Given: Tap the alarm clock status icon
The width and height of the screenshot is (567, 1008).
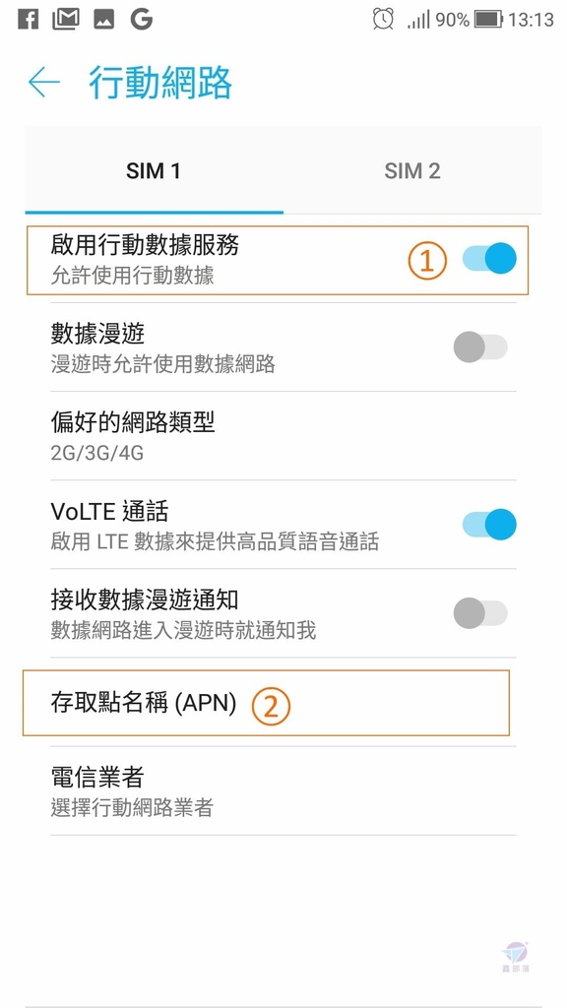Looking at the screenshot, I should [x=383, y=20].
